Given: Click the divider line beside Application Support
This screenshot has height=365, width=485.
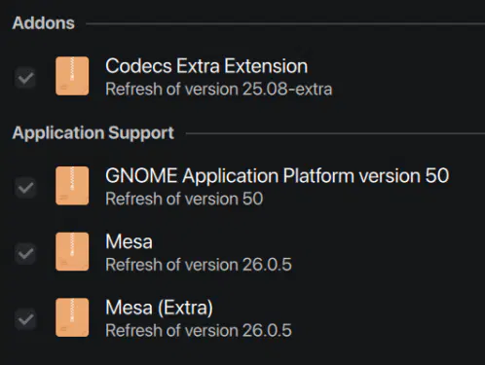Looking at the screenshot, I should 335,133.
